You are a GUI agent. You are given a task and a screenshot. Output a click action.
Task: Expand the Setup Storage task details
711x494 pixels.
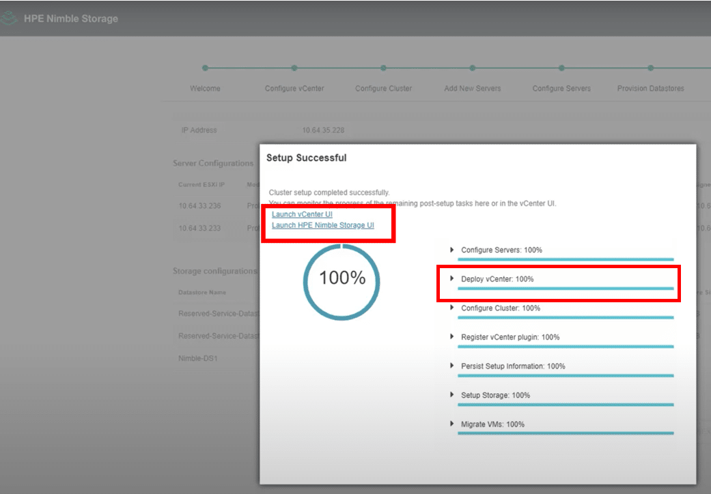coord(451,395)
